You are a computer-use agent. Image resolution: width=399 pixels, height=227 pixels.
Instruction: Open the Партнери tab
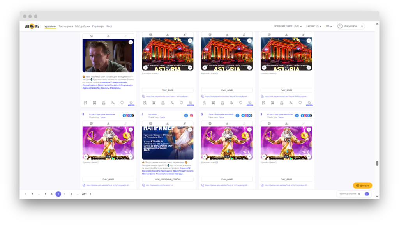(x=98, y=27)
